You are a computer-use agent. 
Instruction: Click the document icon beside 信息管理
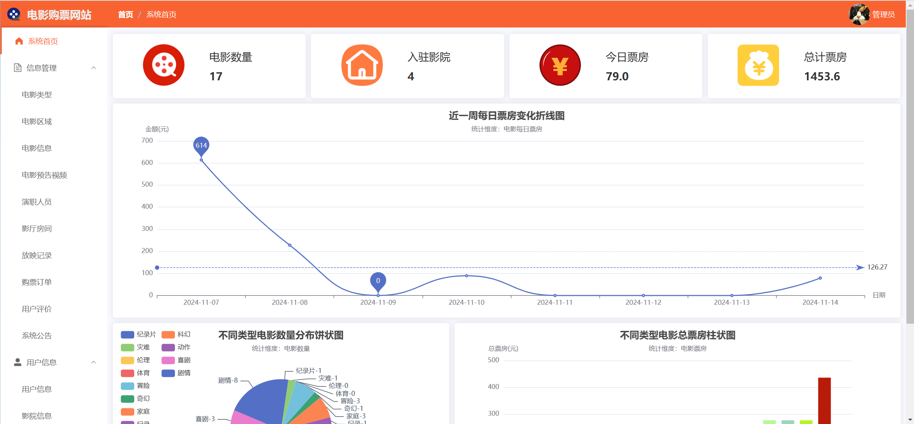click(17, 68)
